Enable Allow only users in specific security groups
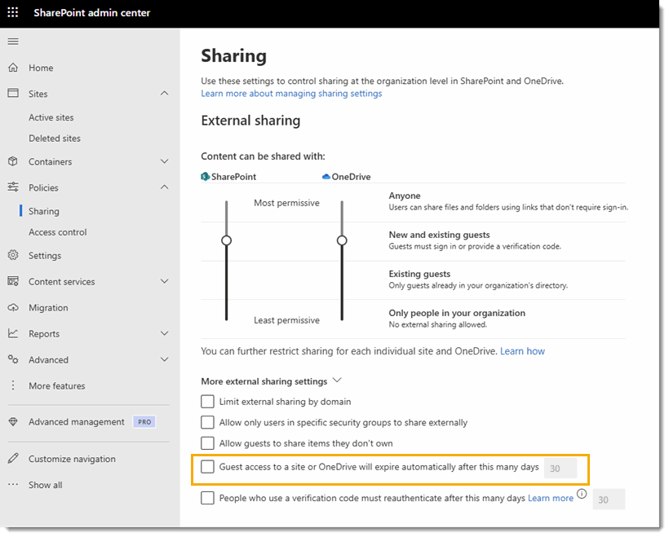This screenshot has width=669, height=537. [207, 422]
